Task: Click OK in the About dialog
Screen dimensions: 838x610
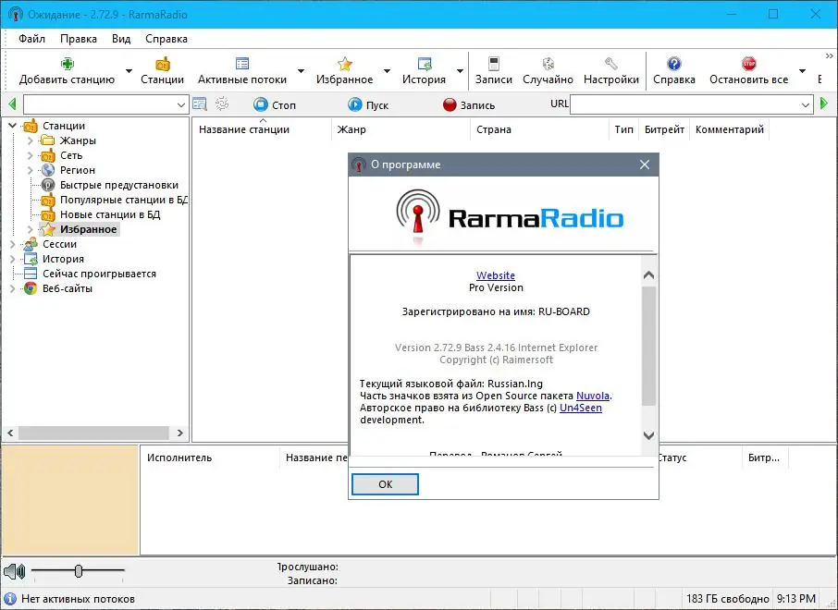Action: tap(385, 484)
